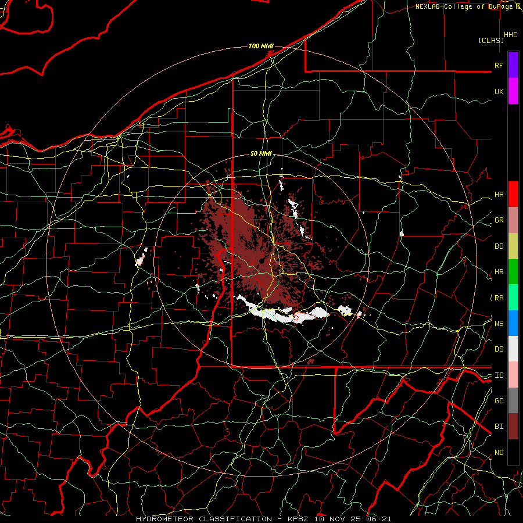Click the HR legend label
Viewport: 523px width, 523px height.
coord(499,272)
